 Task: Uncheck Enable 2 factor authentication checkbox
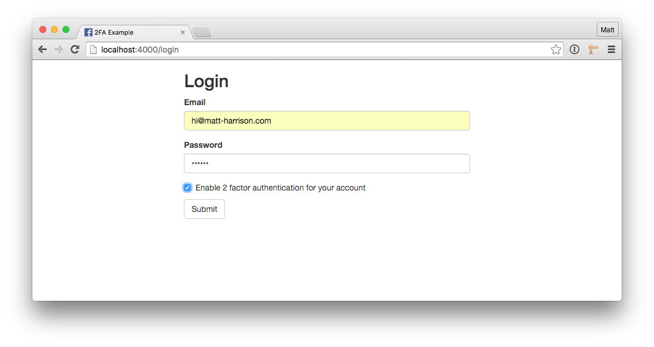point(187,188)
